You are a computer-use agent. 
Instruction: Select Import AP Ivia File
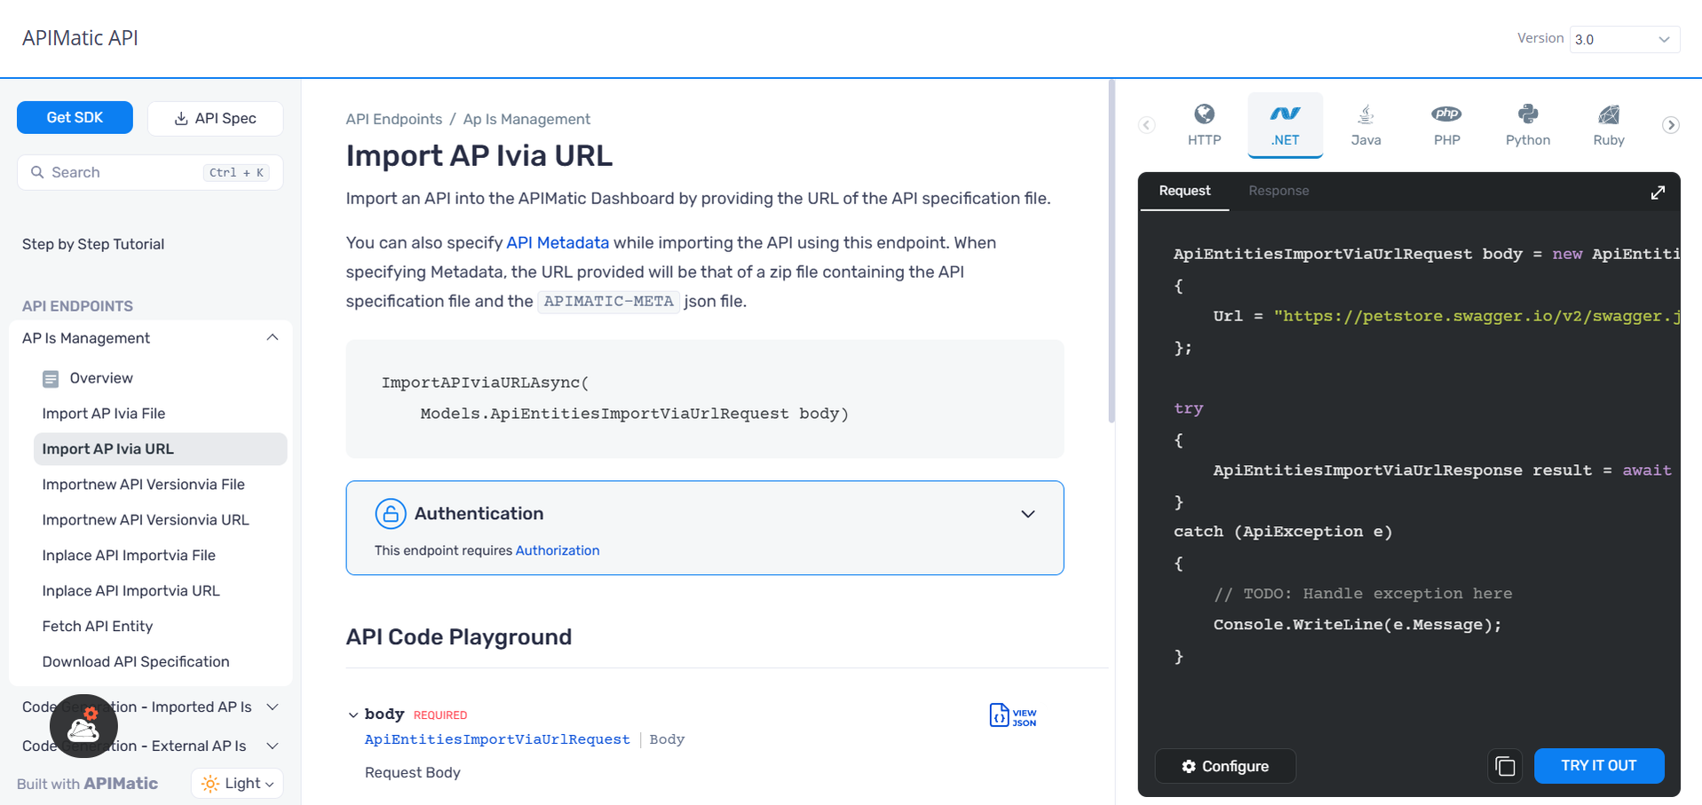point(104,414)
